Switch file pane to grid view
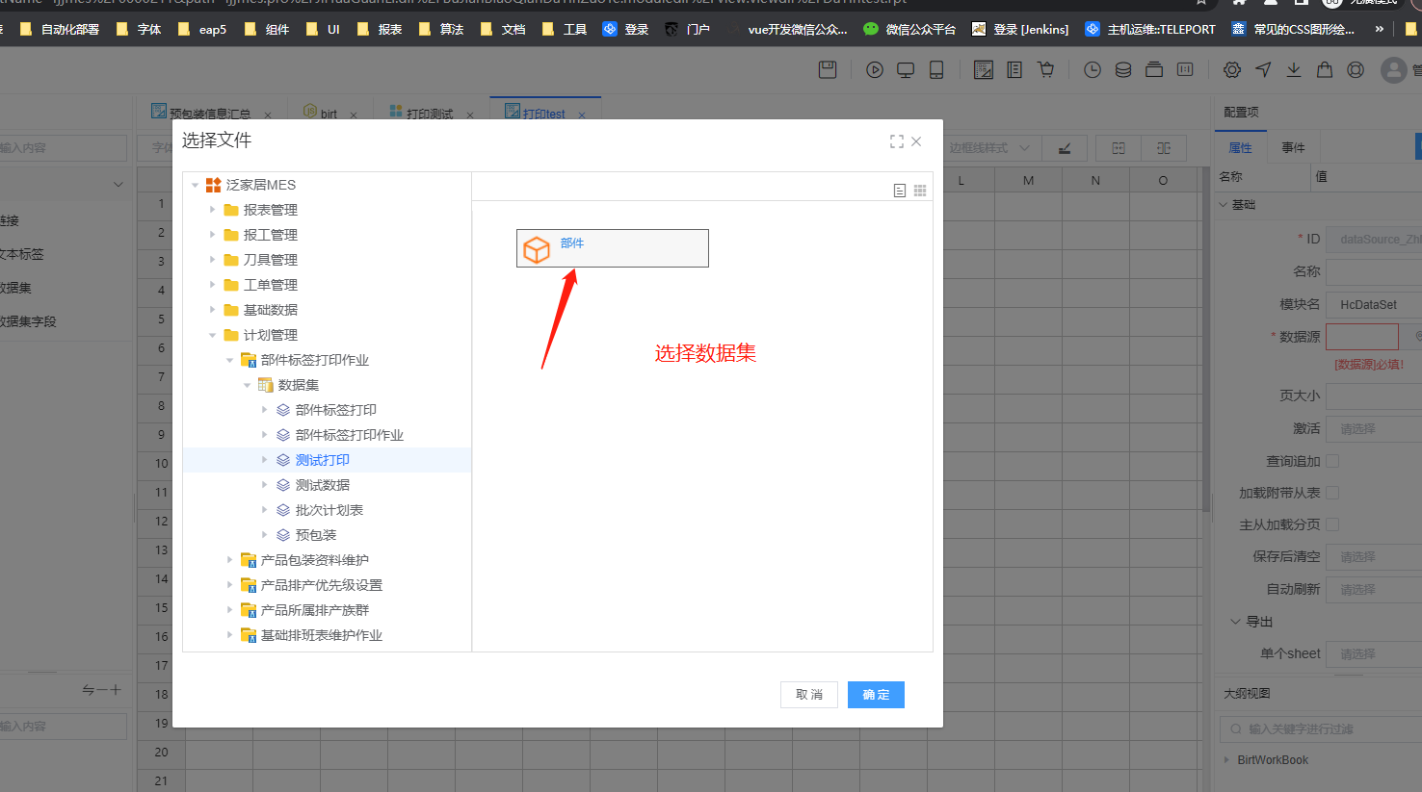Image resolution: width=1422 pixels, height=792 pixels. [920, 191]
